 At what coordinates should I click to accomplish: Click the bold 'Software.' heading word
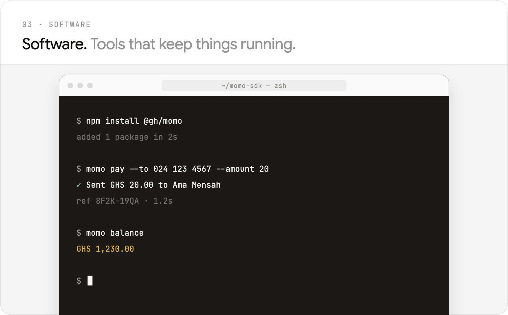point(55,44)
